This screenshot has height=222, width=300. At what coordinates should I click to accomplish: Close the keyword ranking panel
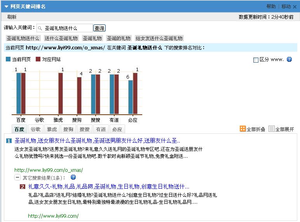pos(295,7)
